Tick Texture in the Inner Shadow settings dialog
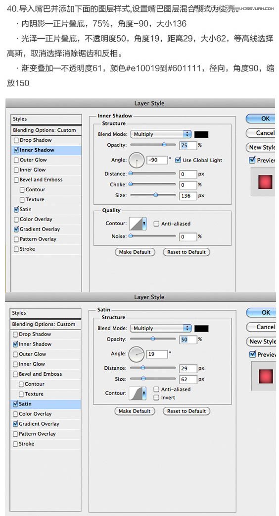 (x=22, y=199)
